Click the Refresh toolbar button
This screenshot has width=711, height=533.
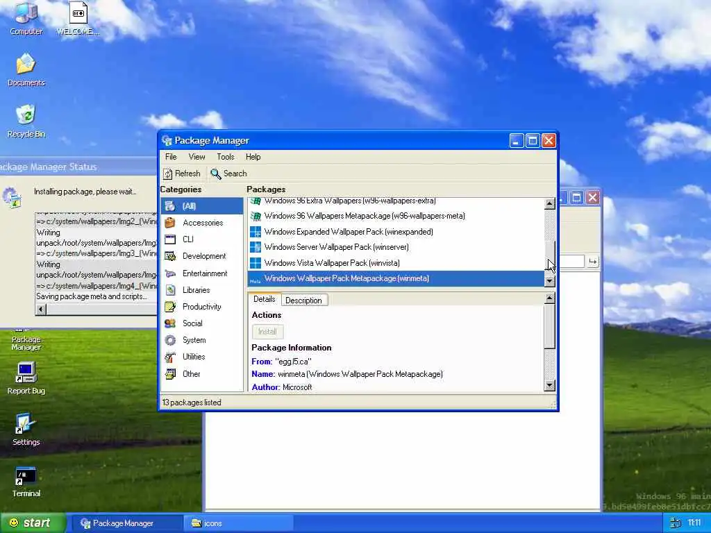point(181,174)
